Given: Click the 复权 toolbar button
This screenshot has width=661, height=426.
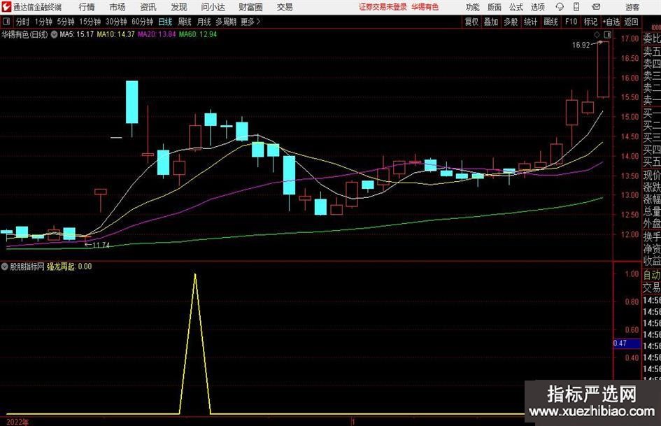Looking at the screenshot, I should [x=471, y=22].
